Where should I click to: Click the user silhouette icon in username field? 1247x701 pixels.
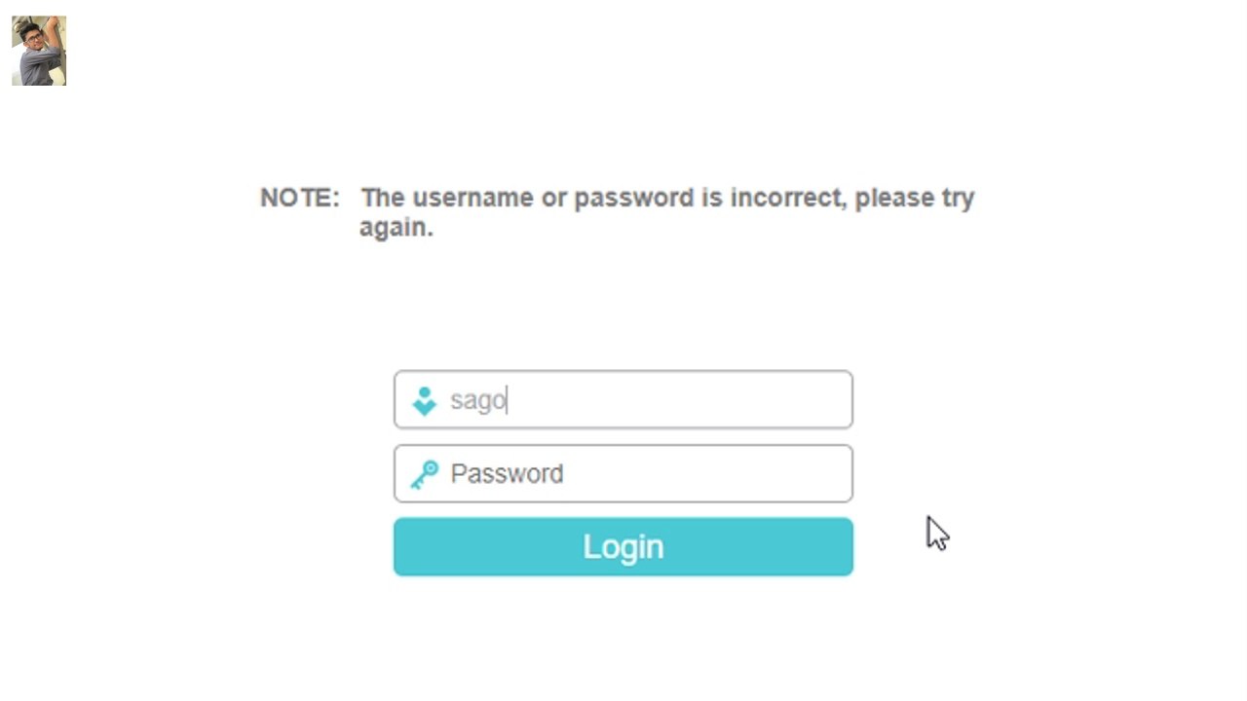(425, 400)
